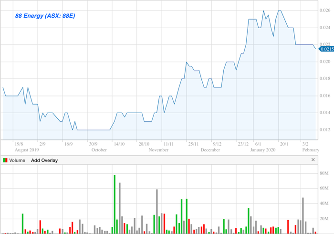The height and width of the screenshot is (234, 334).
Task: Click the January 2020 month label
Action: (x=262, y=150)
